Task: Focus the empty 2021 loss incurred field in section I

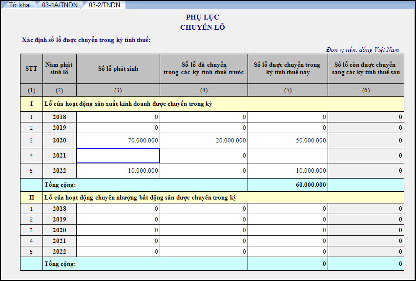Action: coord(118,156)
